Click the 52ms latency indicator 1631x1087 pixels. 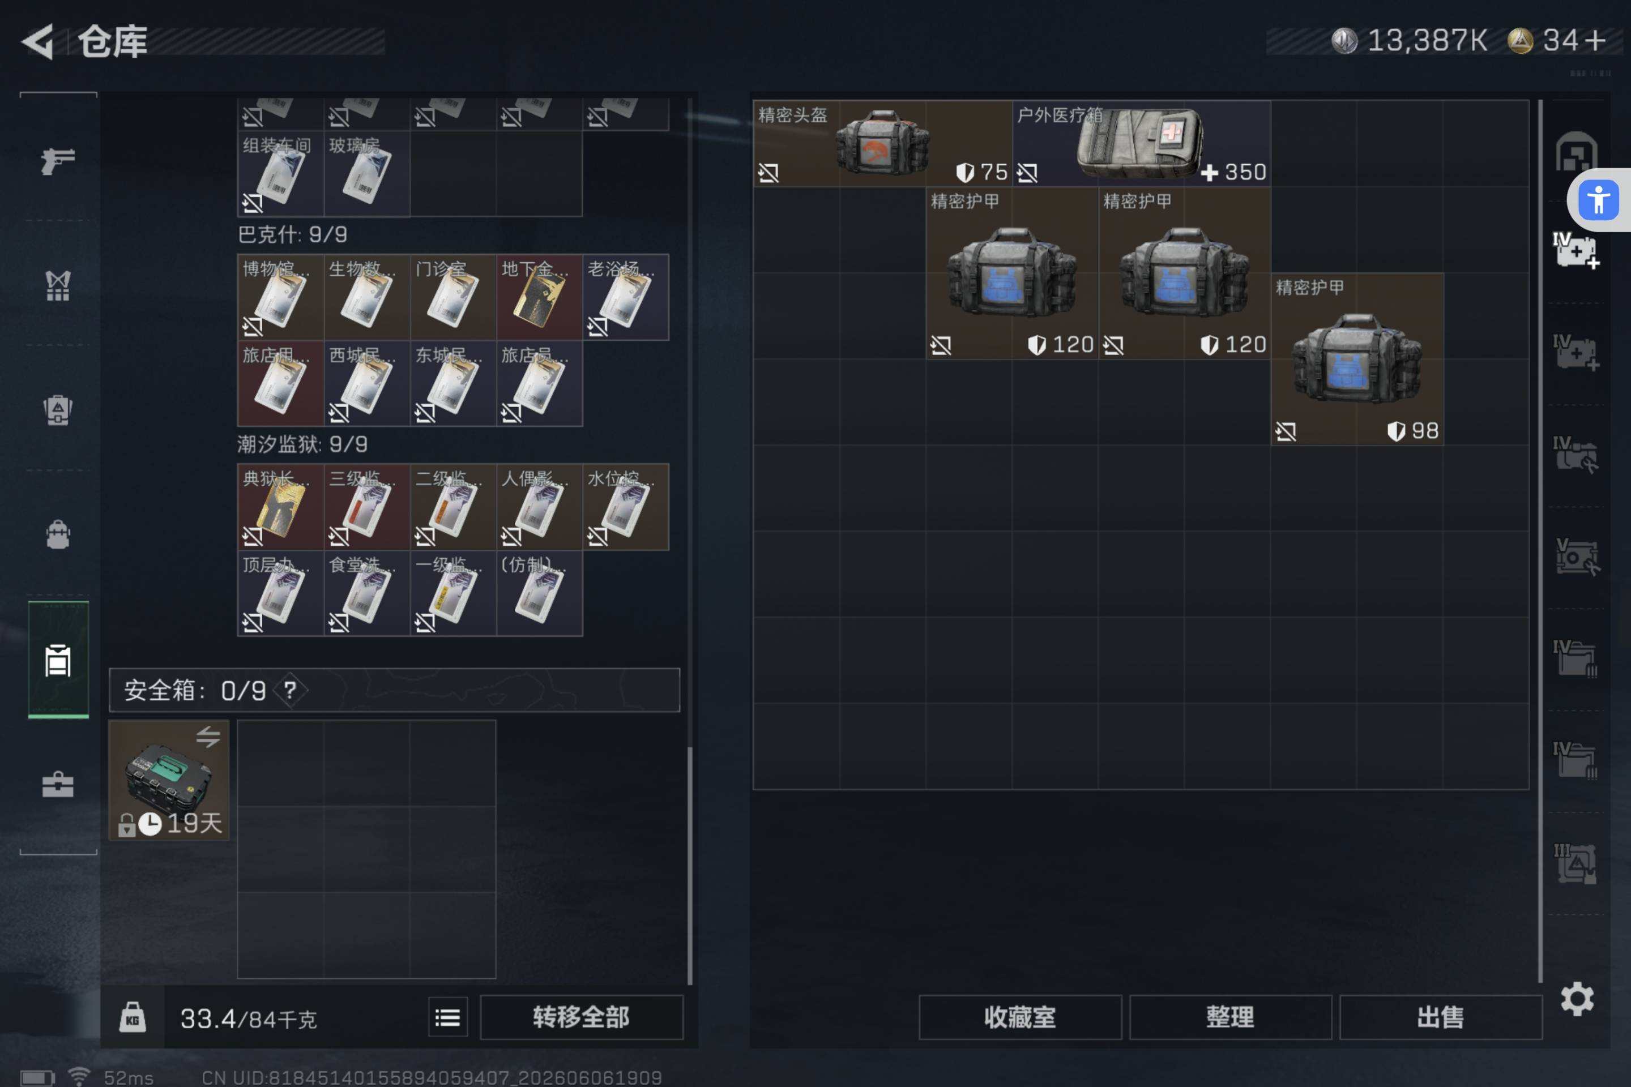coord(129,1077)
